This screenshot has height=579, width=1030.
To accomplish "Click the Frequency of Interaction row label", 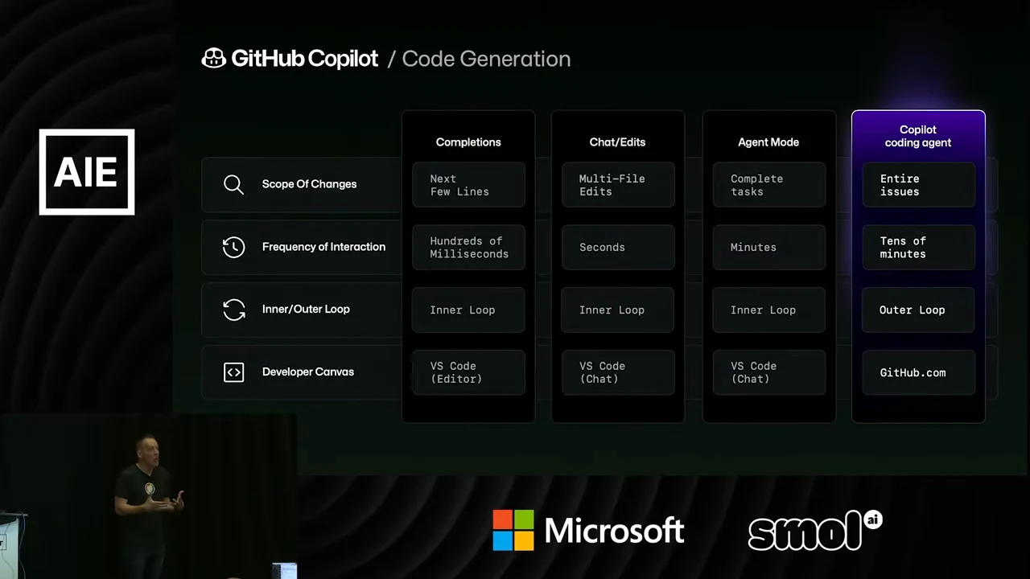I will coord(323,247).
